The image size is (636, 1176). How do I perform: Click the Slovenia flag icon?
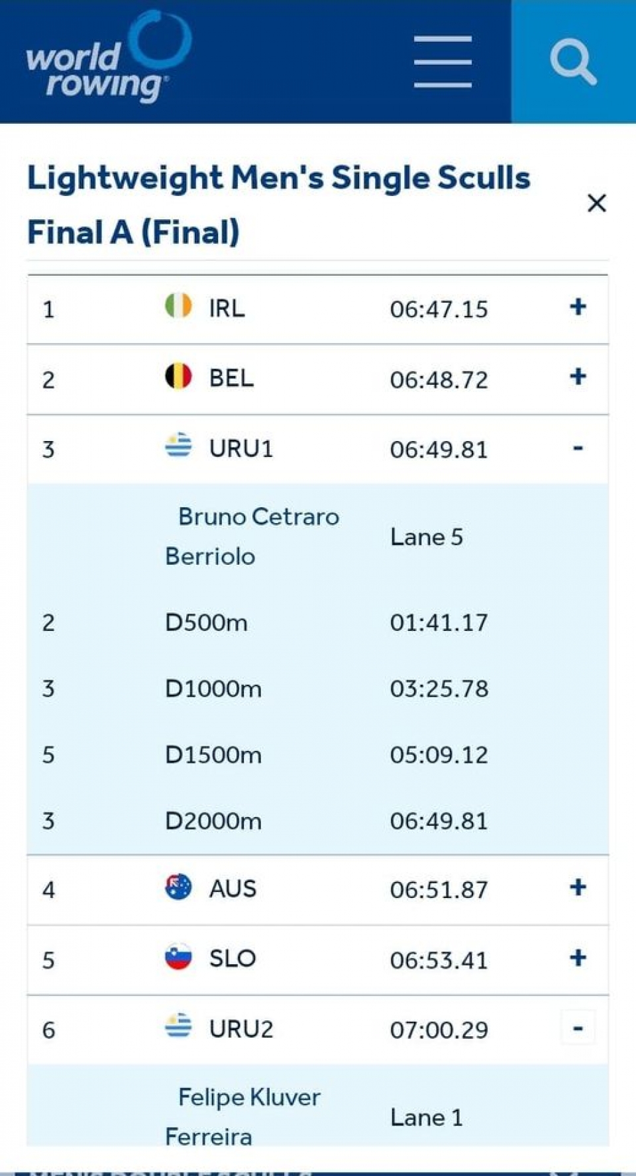pos(178,957)
